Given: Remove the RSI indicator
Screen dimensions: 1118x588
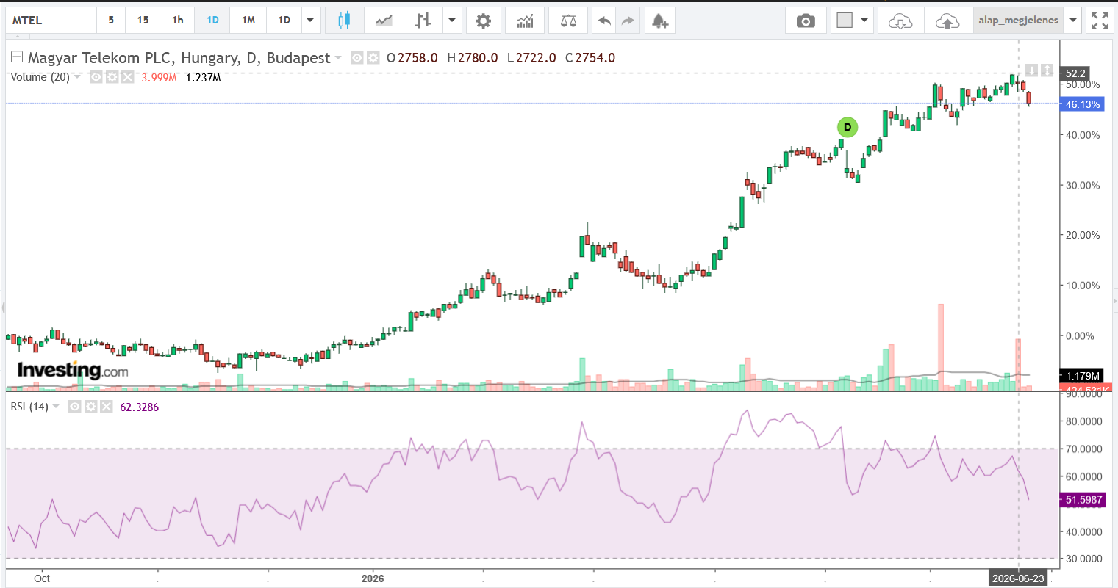Looking at the screenshot, I should pos(106,407).
